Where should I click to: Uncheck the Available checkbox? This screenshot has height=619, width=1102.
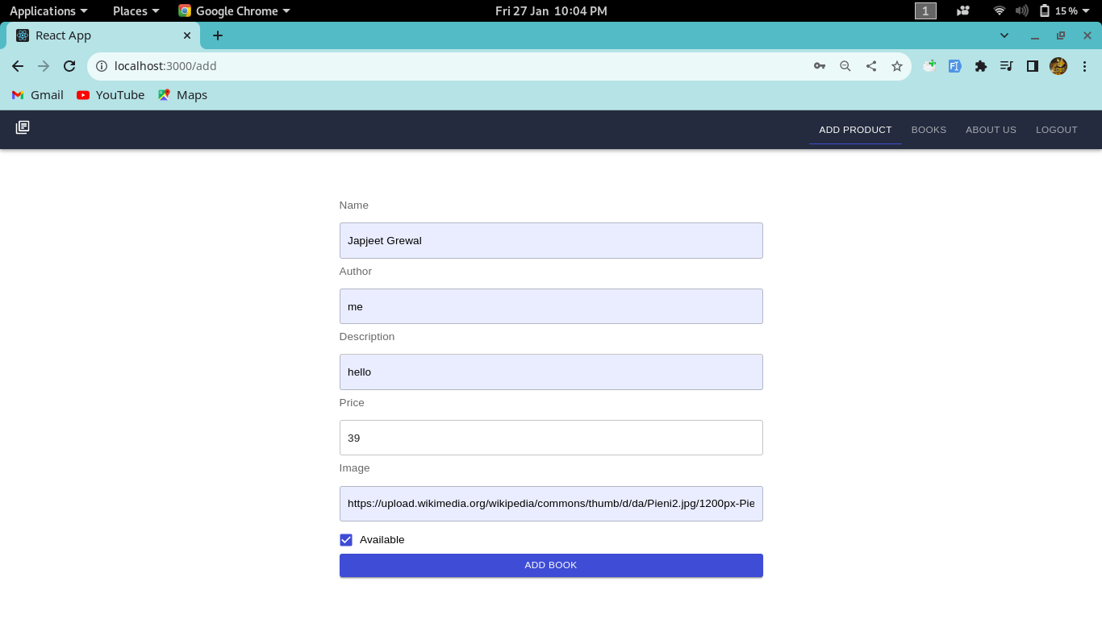click(x=346, y=540)
